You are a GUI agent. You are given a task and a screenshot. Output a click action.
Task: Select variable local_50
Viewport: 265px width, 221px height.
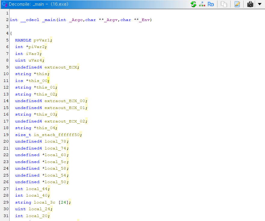pos(55,182)
